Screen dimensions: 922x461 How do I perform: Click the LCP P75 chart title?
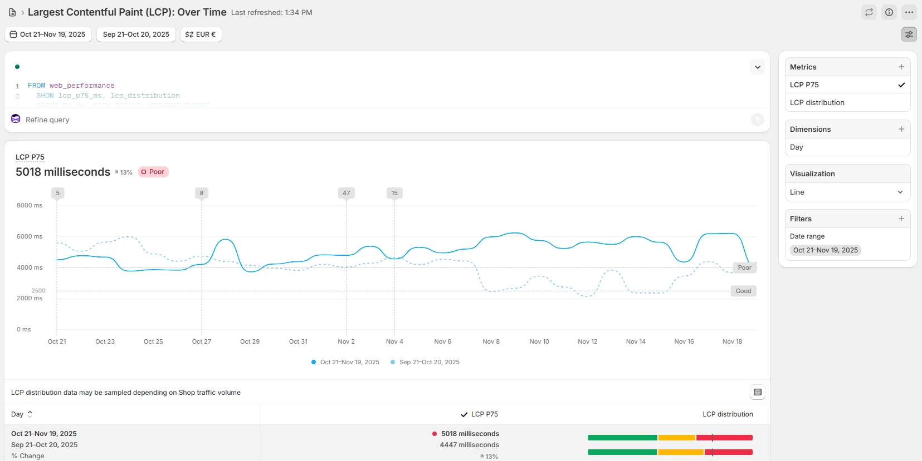(x=30, y=157)
